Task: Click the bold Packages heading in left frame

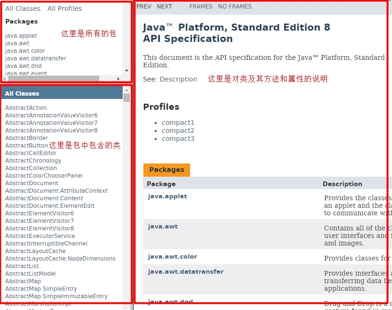Action: point(22,22)
